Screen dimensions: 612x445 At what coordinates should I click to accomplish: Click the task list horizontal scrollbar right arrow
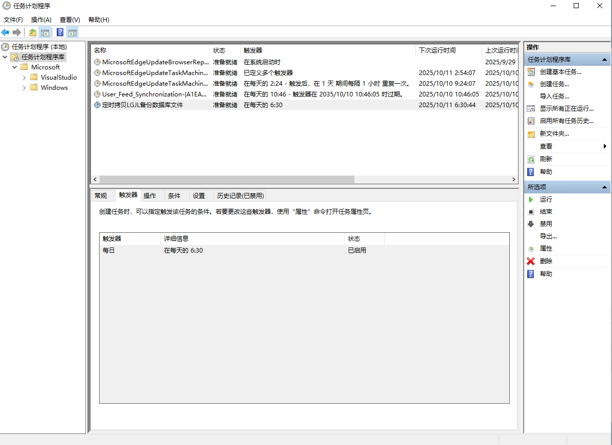point(514,180)
